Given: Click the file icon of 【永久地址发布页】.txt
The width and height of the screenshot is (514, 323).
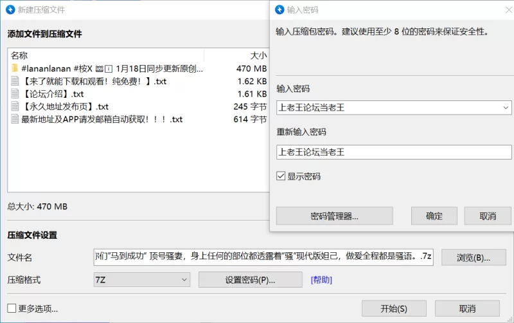Looking at the screenshot, I should 15,106.
